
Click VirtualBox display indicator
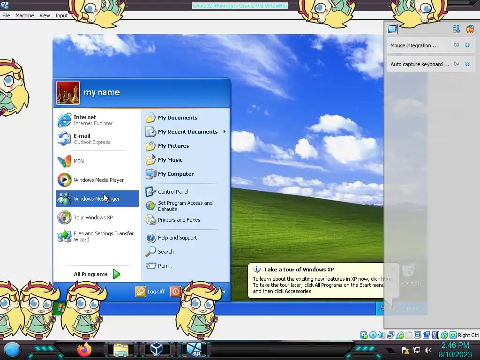coord(417,335)
